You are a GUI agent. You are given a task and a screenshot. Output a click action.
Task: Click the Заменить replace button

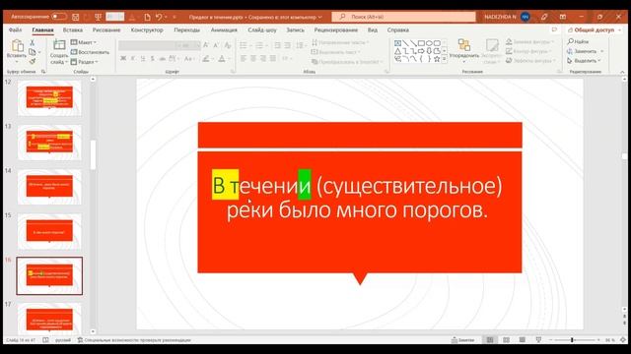586,51
